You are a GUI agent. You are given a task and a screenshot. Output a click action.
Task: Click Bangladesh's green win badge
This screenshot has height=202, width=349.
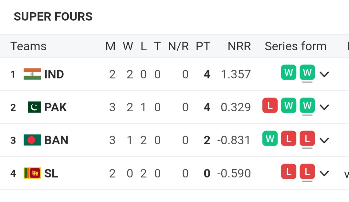tap(270, 138)
